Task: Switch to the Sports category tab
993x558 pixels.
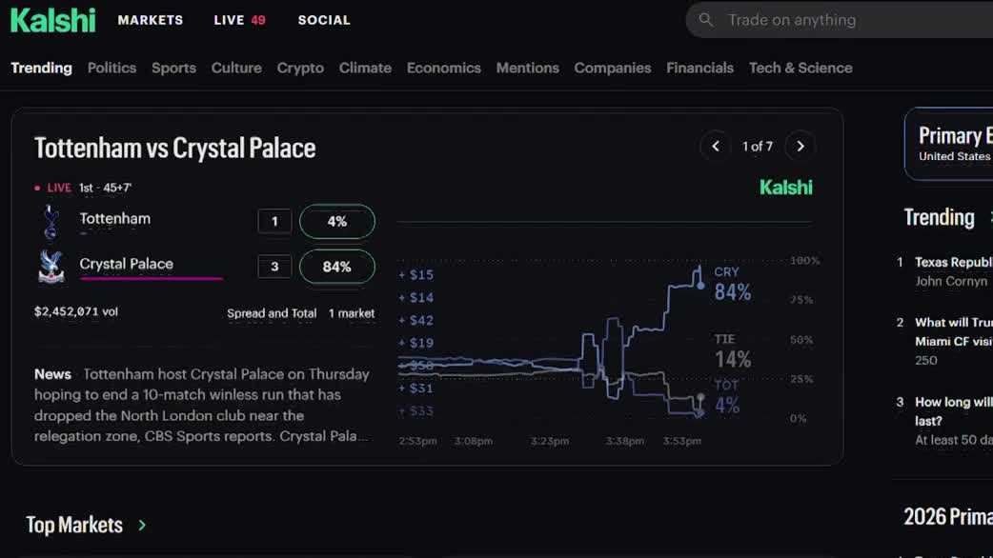Action: (173, 68)
